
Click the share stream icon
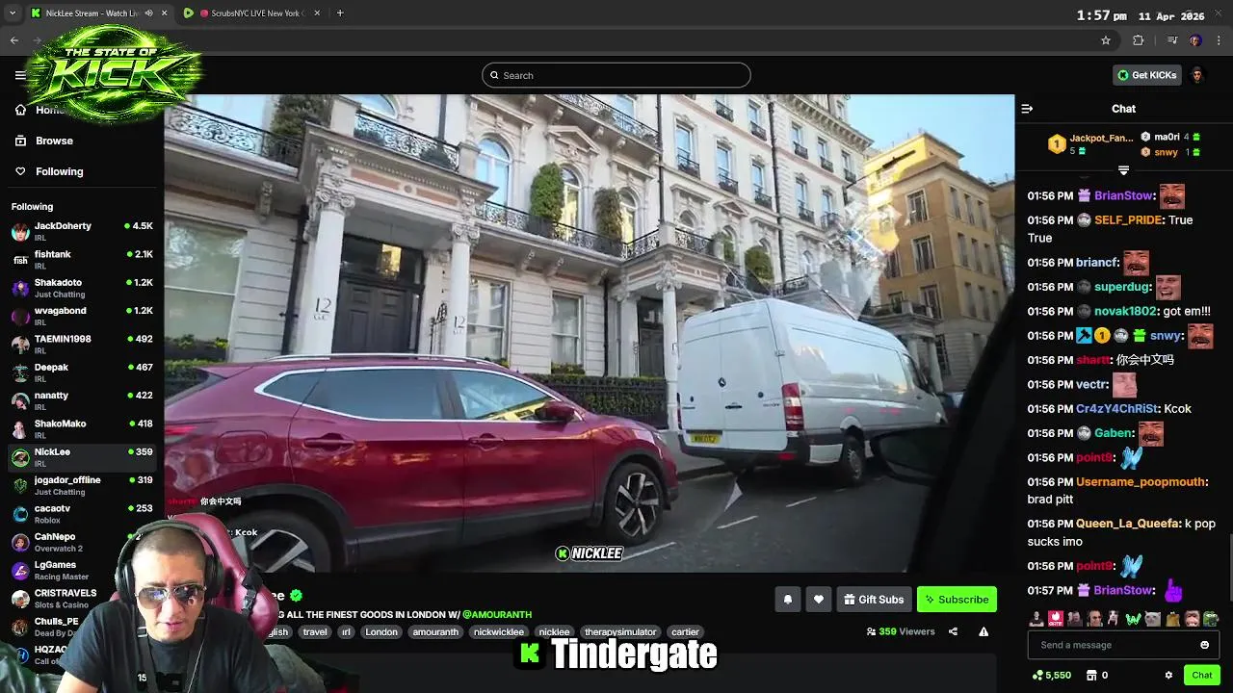pyautogui.click(x=953, y=632)
